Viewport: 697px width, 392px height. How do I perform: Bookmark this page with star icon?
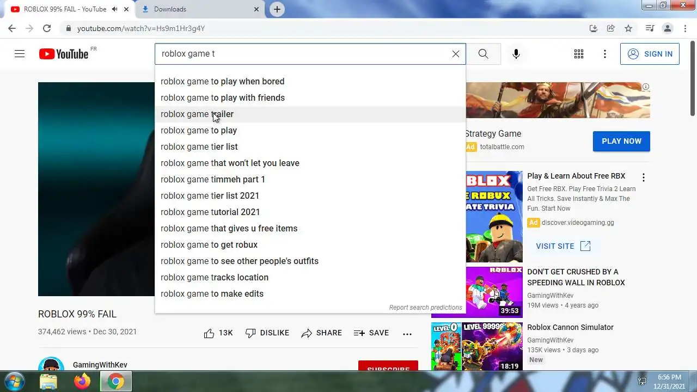pos(628,28)
